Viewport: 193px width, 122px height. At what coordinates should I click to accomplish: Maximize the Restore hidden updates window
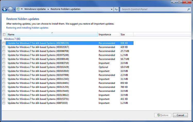point(179,2)
